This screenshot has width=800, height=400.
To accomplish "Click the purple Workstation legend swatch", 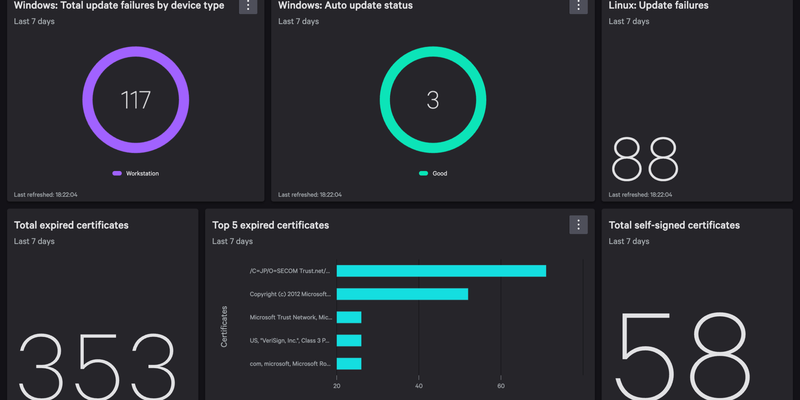I will 117,173.
